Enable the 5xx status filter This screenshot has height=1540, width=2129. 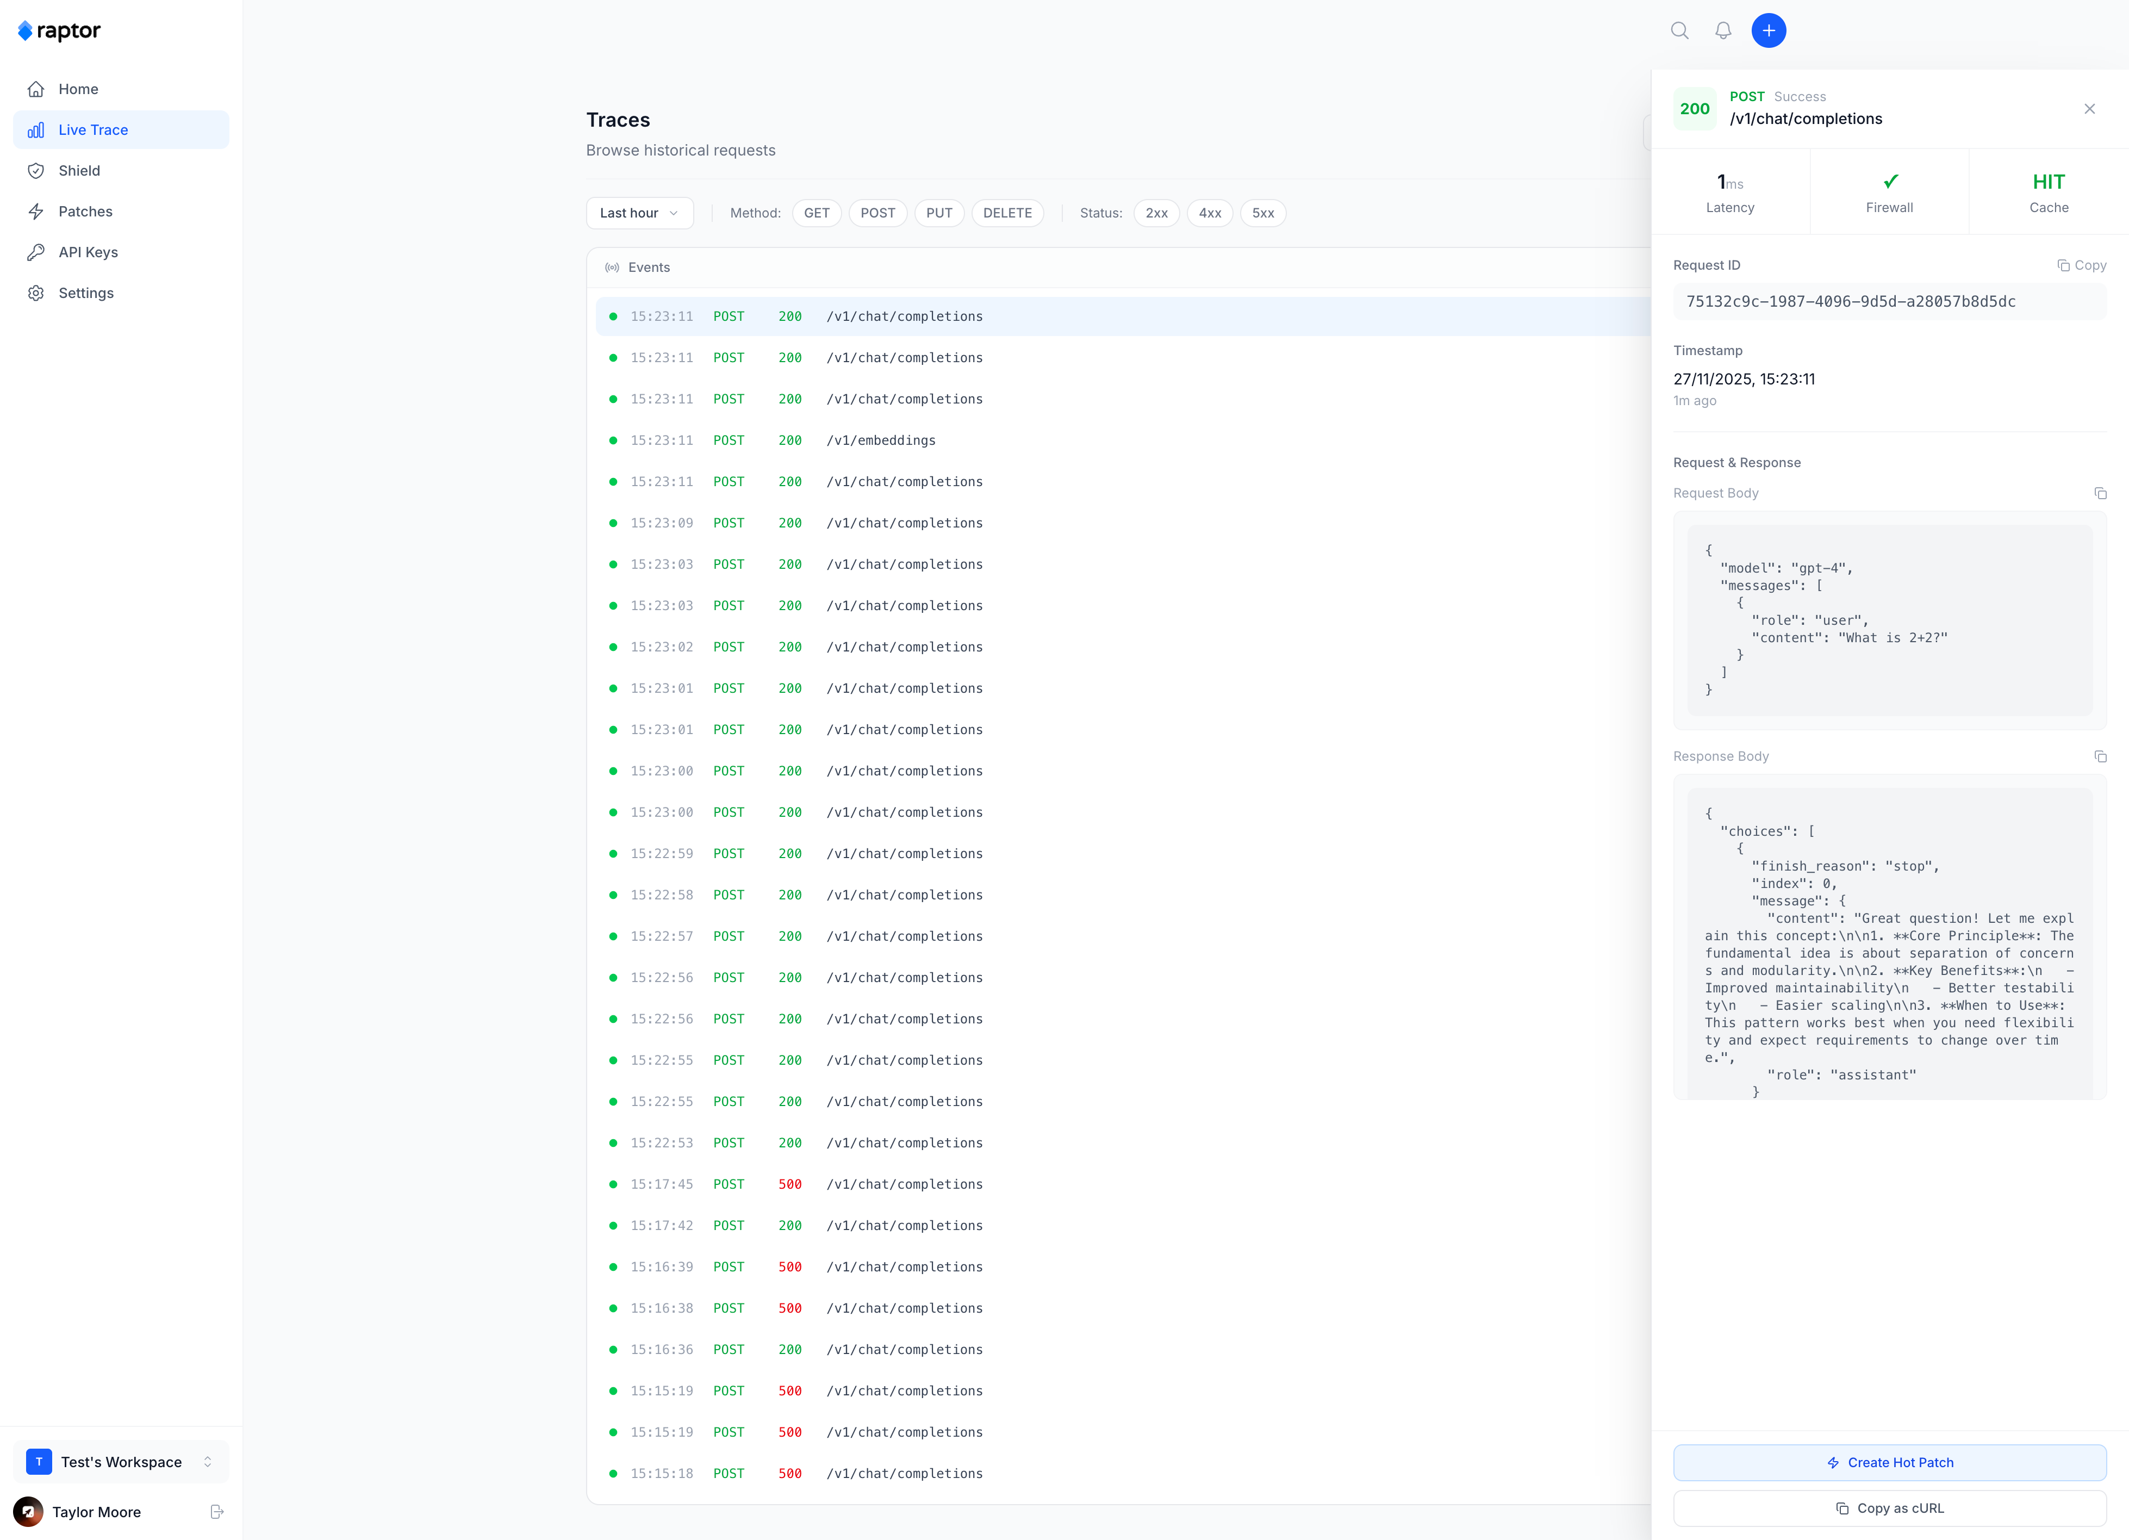click(1262, 213)
